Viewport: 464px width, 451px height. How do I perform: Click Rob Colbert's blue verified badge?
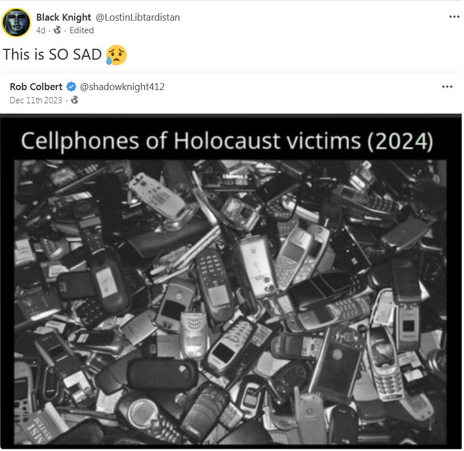click(71, 87)
